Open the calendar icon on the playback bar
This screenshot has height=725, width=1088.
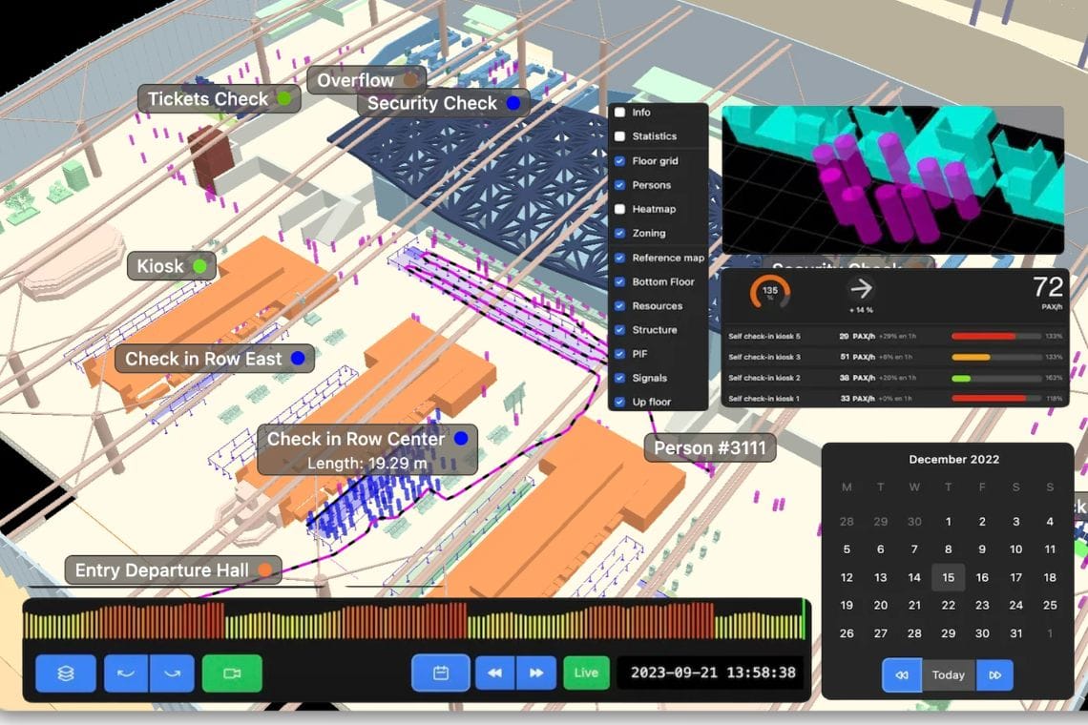coord(442,673)
